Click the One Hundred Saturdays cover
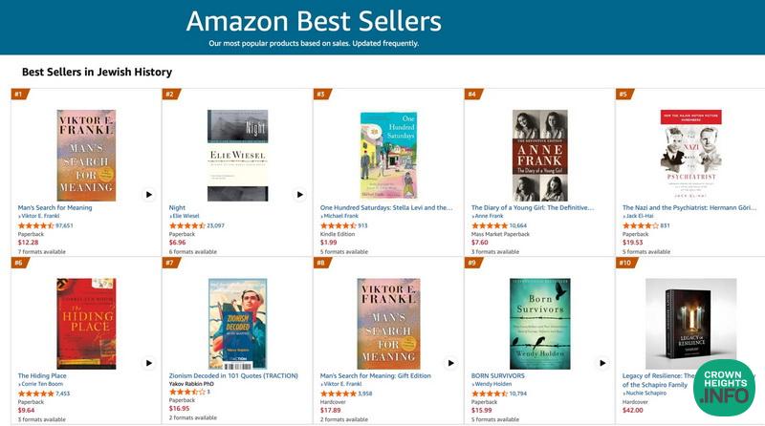Image resolution: width=765 pixels, height=426 pixels. [x=388, y=155]
